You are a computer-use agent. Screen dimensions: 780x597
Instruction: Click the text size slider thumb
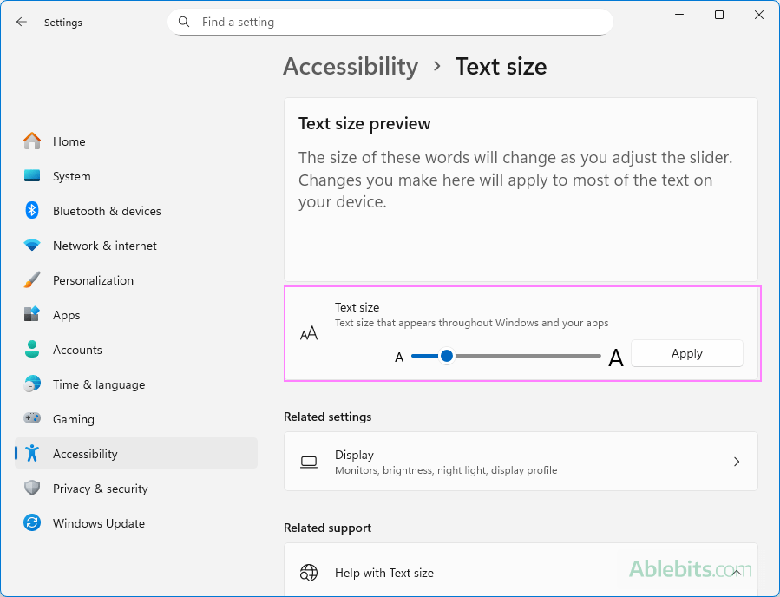(447, 356)
